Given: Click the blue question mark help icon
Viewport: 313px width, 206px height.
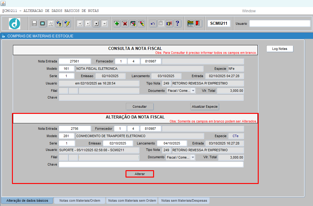Looking at the screenshot, I should coord(178,24).
